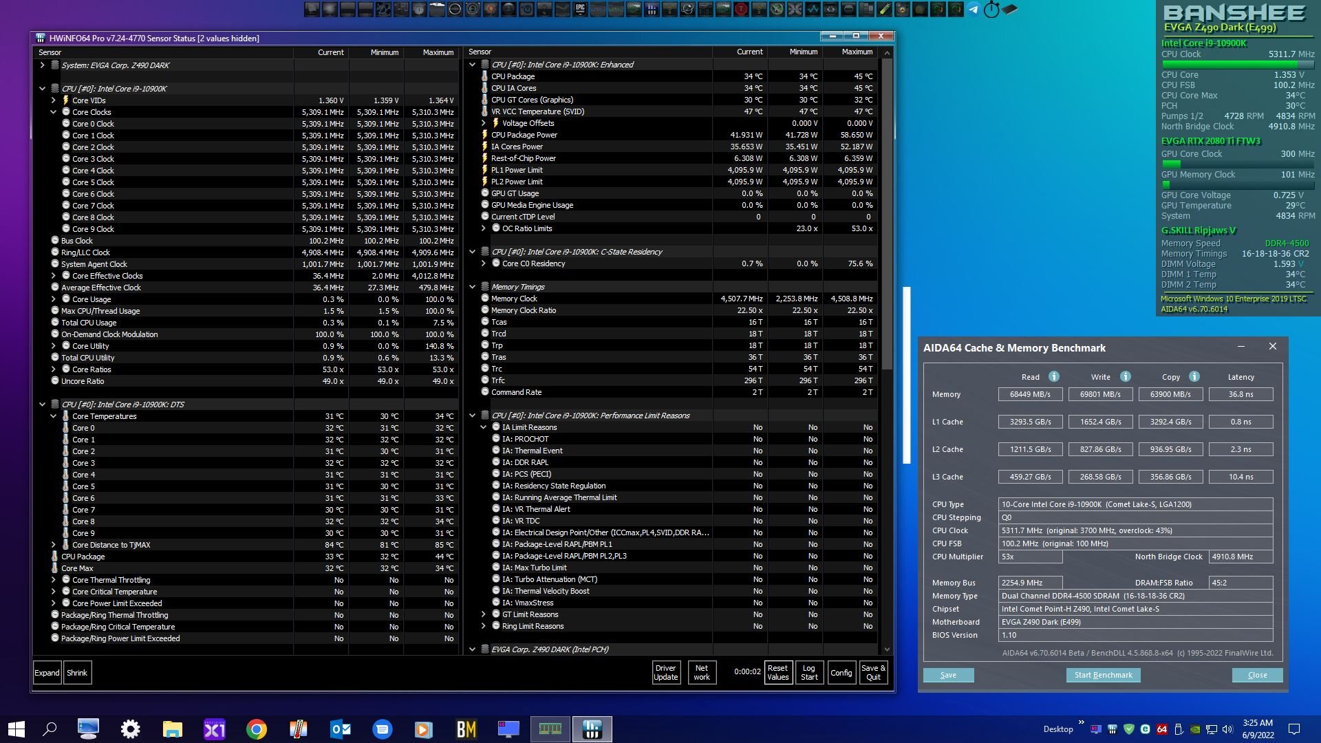1321x743 pixels.
Task: Click the Write info icon in AIDA64
Action: [1125, 376]
